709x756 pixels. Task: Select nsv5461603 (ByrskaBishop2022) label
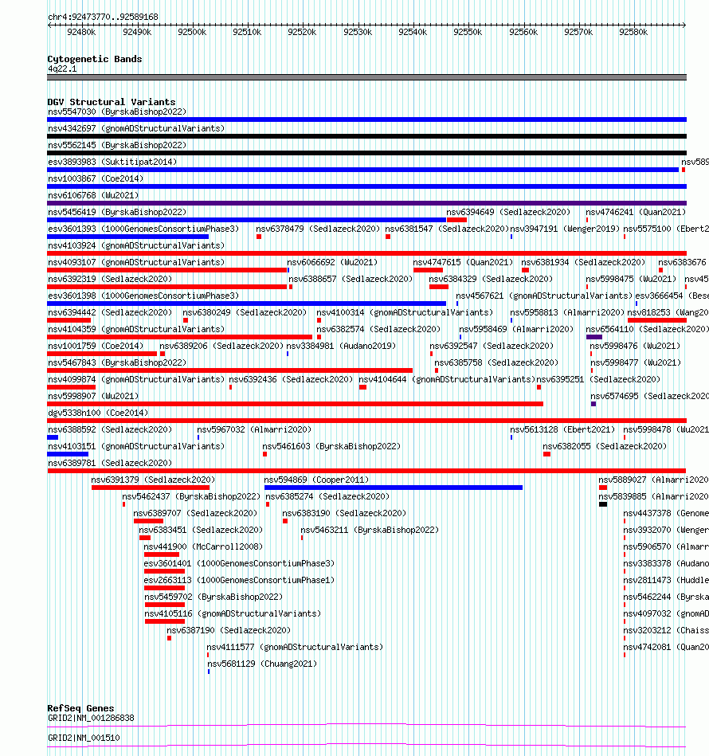click(331, 446)
